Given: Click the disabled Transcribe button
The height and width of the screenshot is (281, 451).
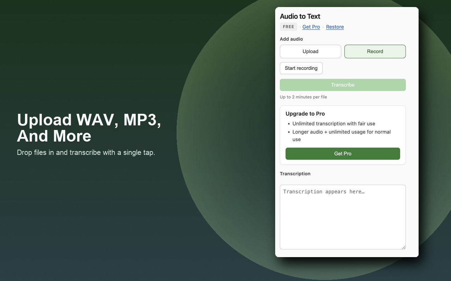Looking at the screenshot, I should coord(343,85).
